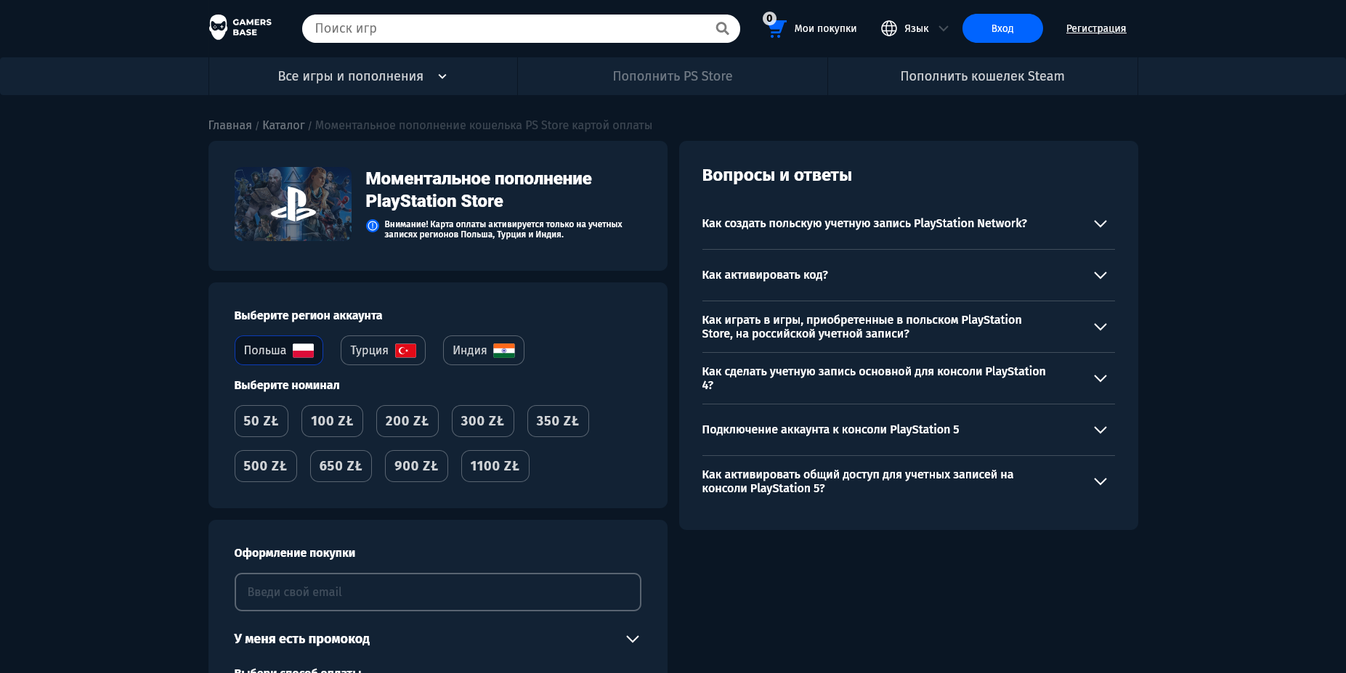1346x673 pixels.
Task: Choose the 650 ZŁ denomination
Action: pos(341,466)
